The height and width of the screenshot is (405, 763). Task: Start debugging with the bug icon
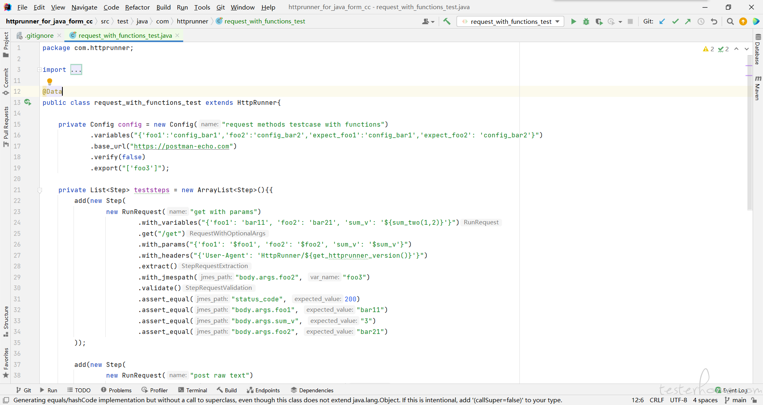click(x=586, y=21)
